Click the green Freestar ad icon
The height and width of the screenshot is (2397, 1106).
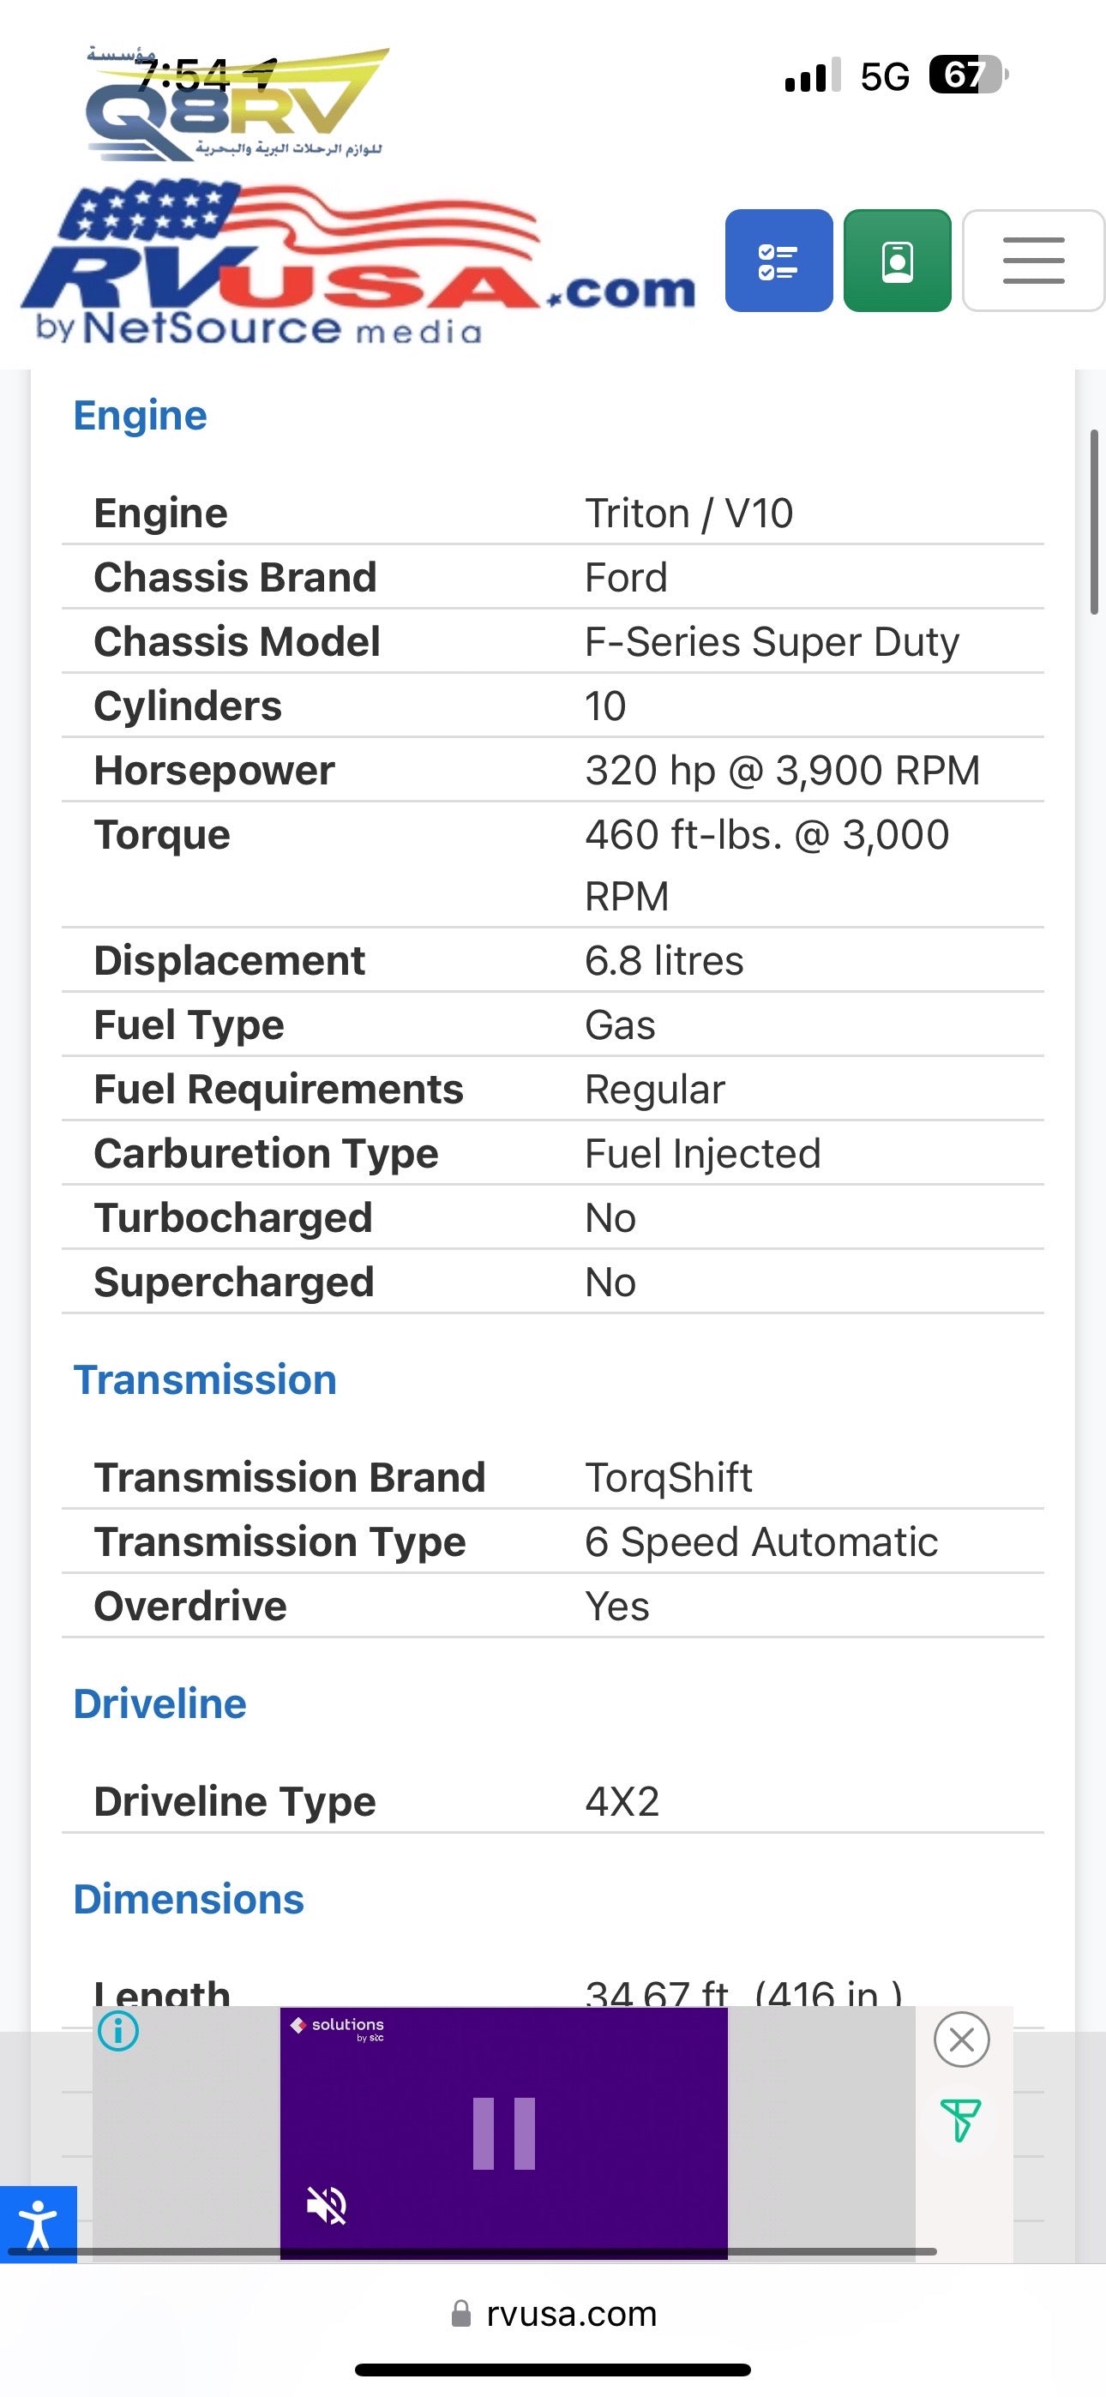960,2121
